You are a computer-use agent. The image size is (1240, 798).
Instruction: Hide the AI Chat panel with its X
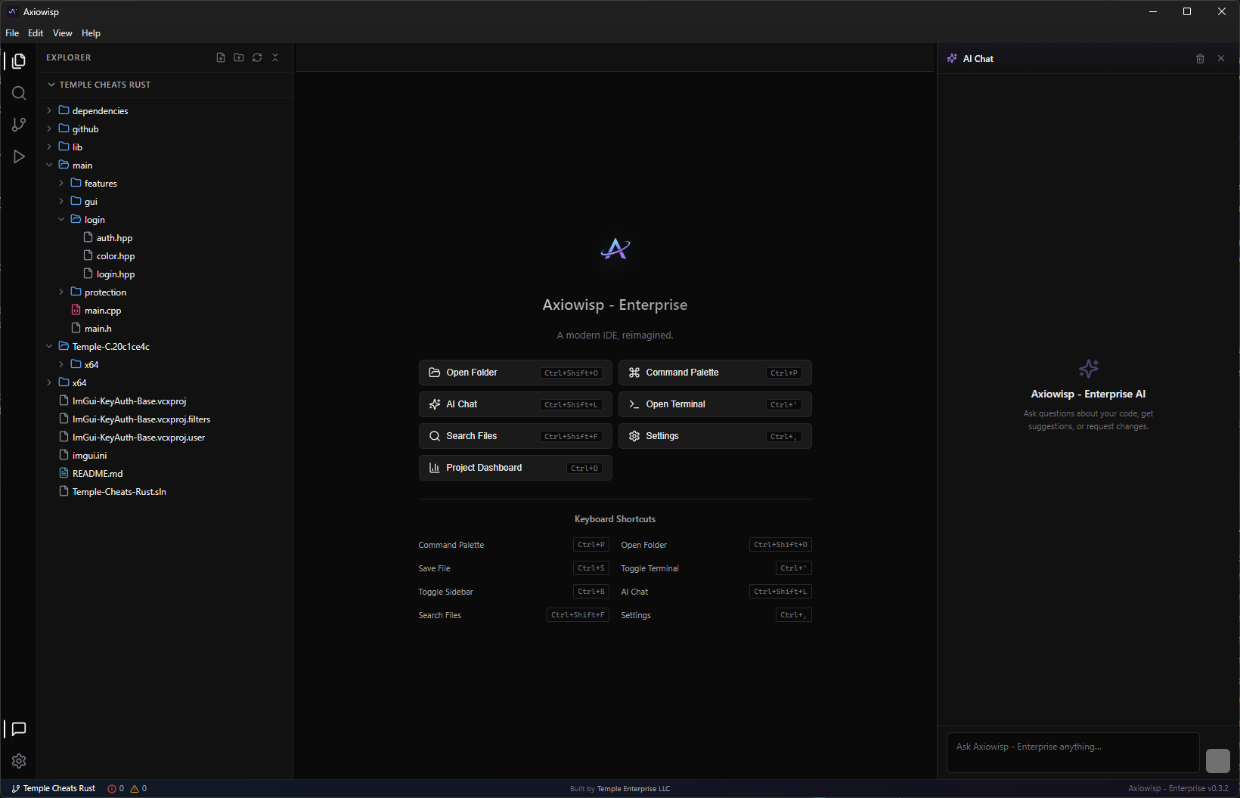coord(1221,58)
